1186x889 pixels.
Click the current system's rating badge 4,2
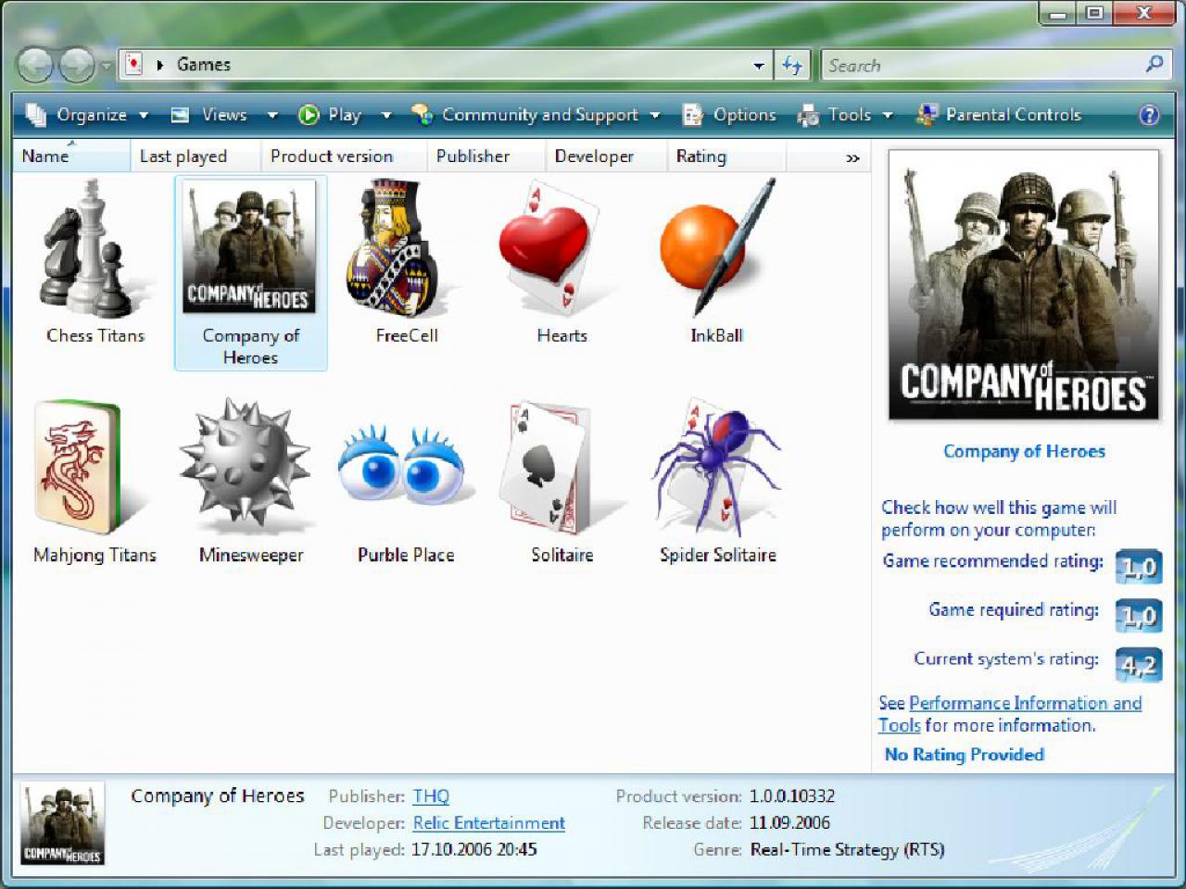1139,665
